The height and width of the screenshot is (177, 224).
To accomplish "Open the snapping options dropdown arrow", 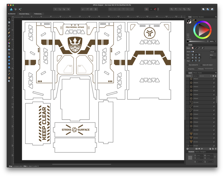I will point(158,9).
